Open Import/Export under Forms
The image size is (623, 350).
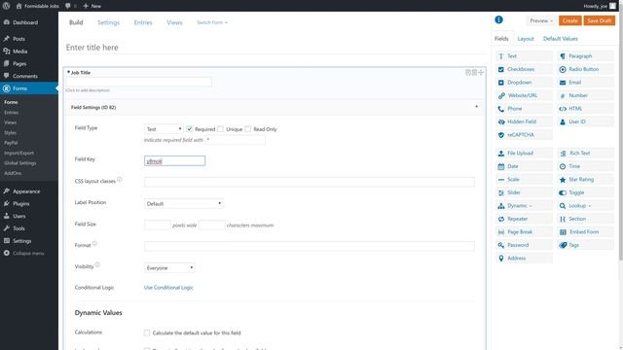pos(19,153)
